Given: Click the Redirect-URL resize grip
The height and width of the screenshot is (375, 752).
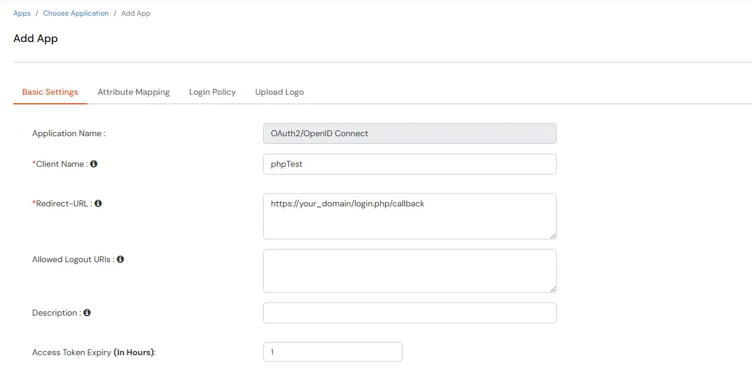Looking at the screenshot, I should coord(553,236).
